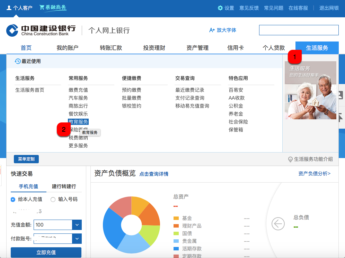Open the 信用卡 navigation menu
The height and width of the screenshot is (258, 345).
click(x=236, y=48)
